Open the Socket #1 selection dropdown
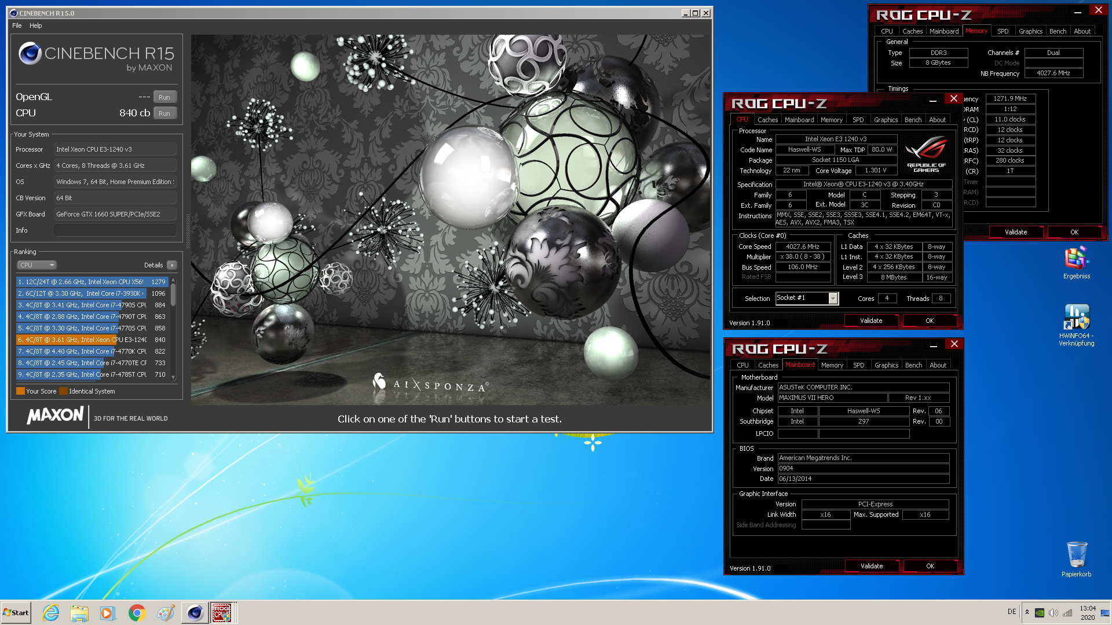The width and height of the screenshot is (1112, 625). 833,298
